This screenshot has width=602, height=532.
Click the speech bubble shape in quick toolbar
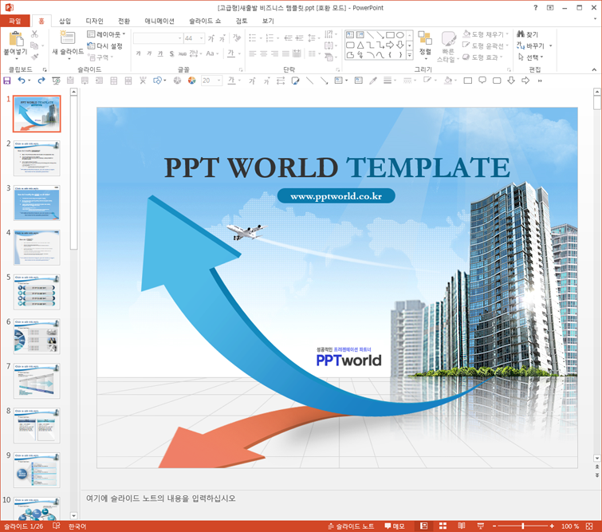tap(482, 81)
